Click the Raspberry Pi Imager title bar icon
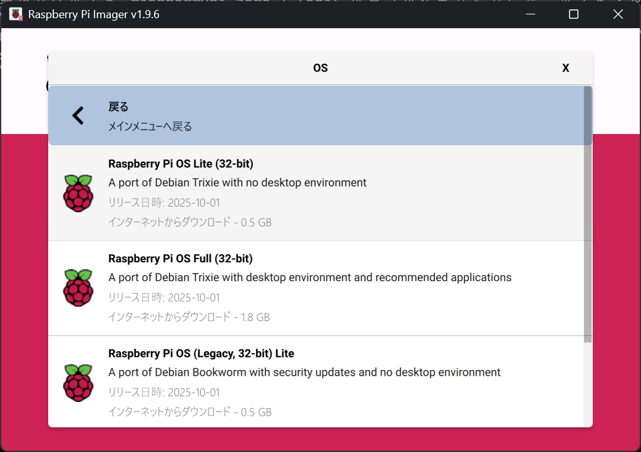Viewport: 641px width, 452px height. pos(16,14)
